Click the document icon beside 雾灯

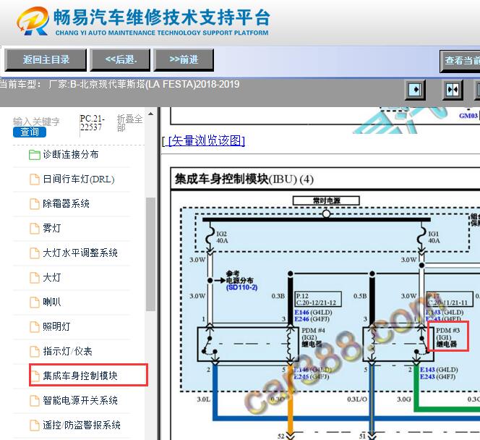[34, 228]
